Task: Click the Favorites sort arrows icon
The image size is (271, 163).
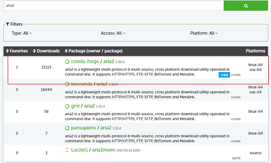Action: [7, 51]
